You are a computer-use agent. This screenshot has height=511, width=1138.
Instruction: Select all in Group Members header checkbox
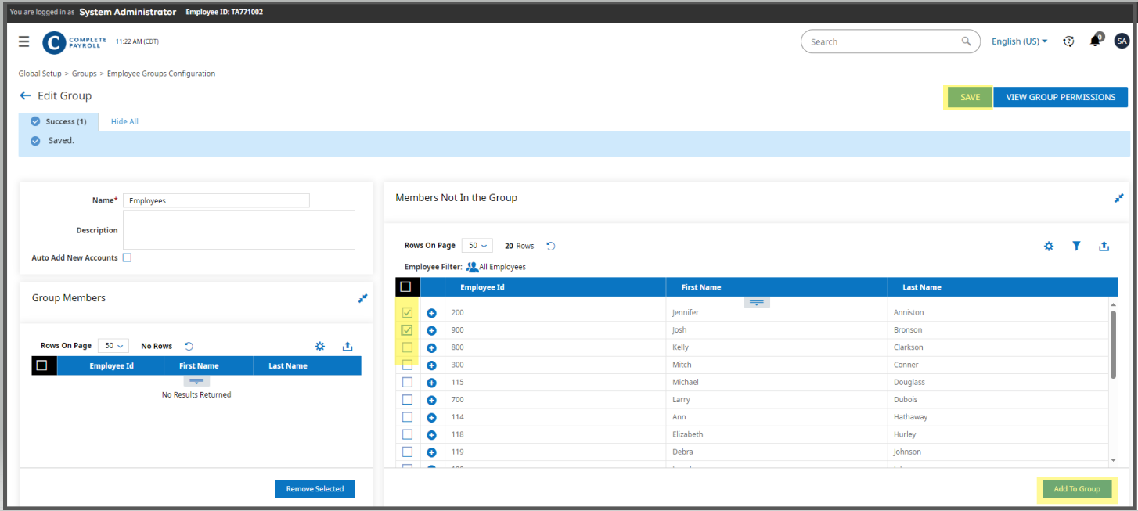(x=41, y=365)
